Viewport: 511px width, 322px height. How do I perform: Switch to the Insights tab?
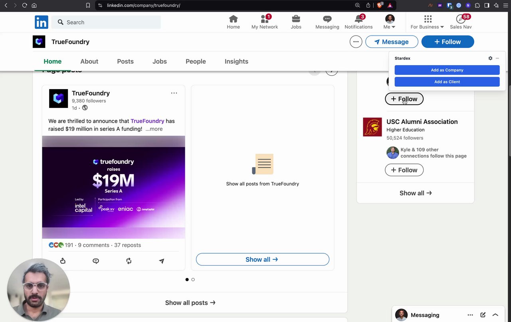236,61
